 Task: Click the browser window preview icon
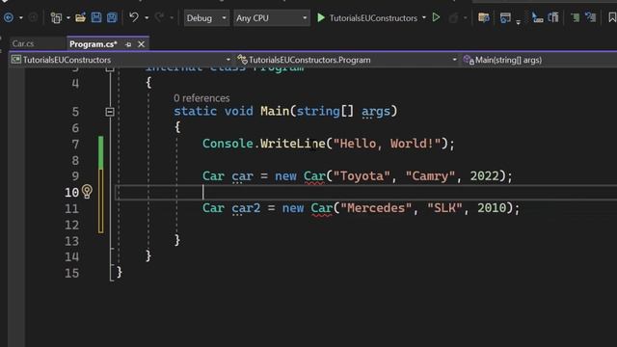tap(505, 17)
